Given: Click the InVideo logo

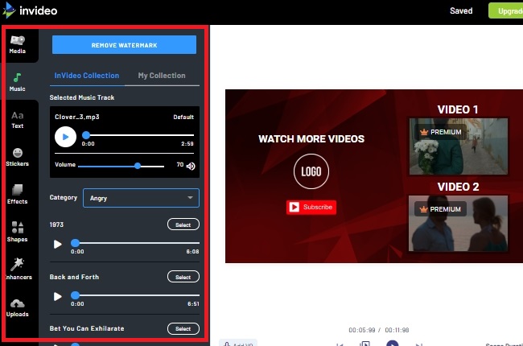Looking at the screenshot, I should pyautogui.click(x=30, y=10).
